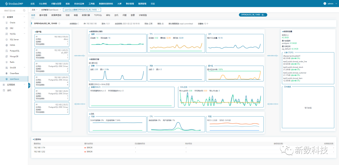Expand the MySQL submenu chevron
Screen dimensions: 339x165
tap(25, 34)
